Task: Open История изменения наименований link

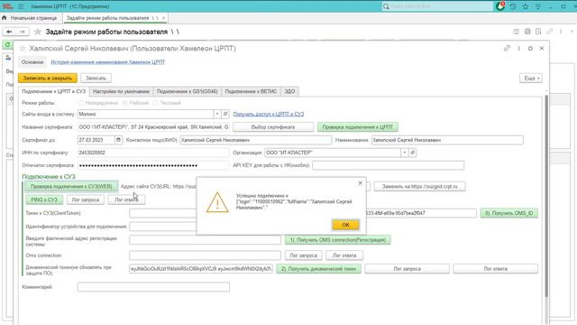Action: pos(108,62)
